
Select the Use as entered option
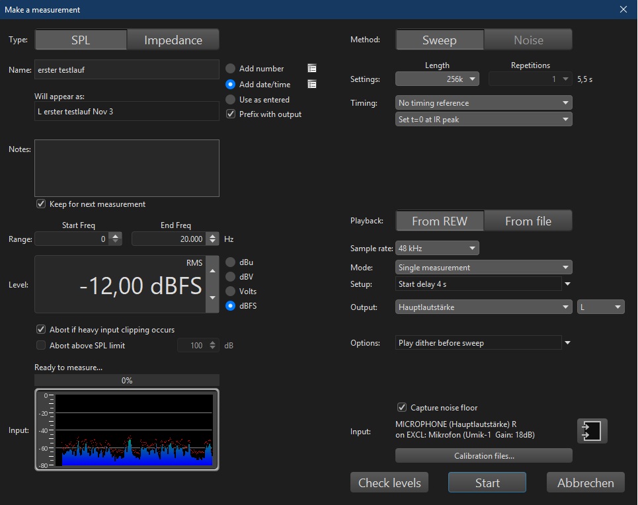pos(230,100)
